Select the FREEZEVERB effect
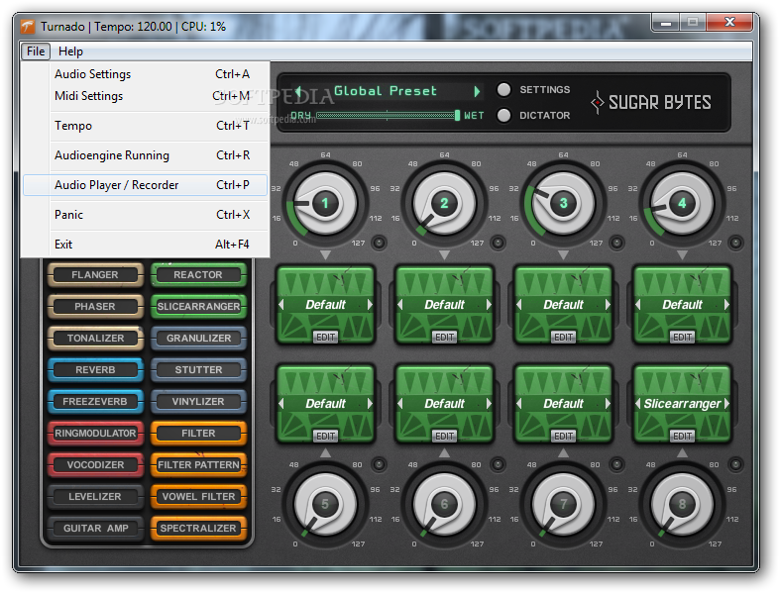Screen dimensions: 780x593 tap(95, 402)
